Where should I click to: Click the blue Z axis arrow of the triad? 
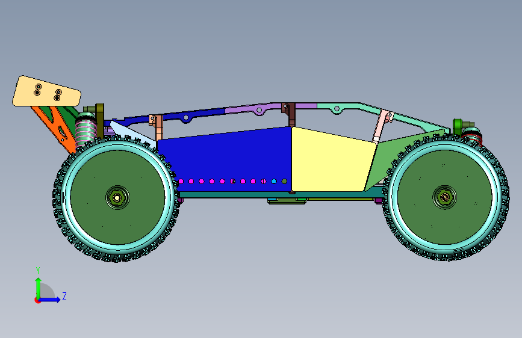pos(49,300)
